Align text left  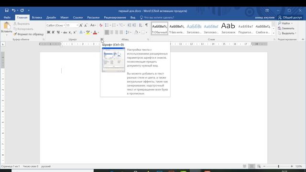click(x=107, y=32)
